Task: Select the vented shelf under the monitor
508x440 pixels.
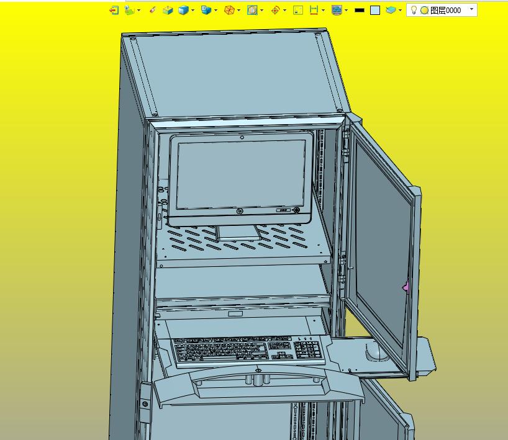Action: point(243,246)
